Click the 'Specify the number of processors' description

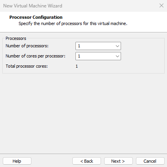(73, 23)
